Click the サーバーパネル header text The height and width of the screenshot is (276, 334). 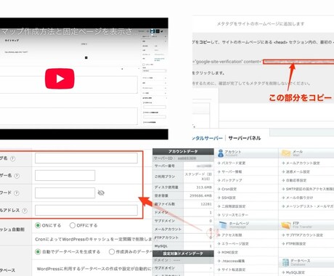click(245, 138)
